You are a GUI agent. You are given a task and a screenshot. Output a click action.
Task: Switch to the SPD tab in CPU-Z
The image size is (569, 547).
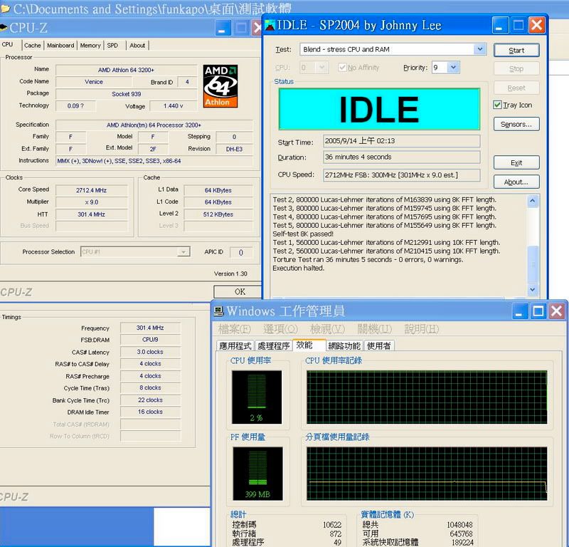point(112,46)
